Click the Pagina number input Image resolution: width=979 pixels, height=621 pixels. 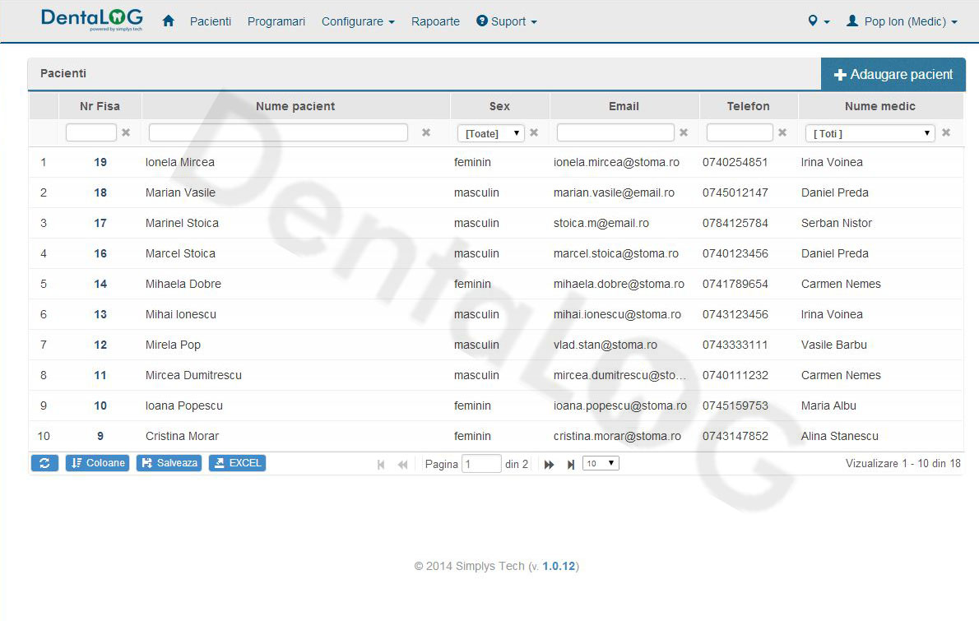tap(481, 464)
